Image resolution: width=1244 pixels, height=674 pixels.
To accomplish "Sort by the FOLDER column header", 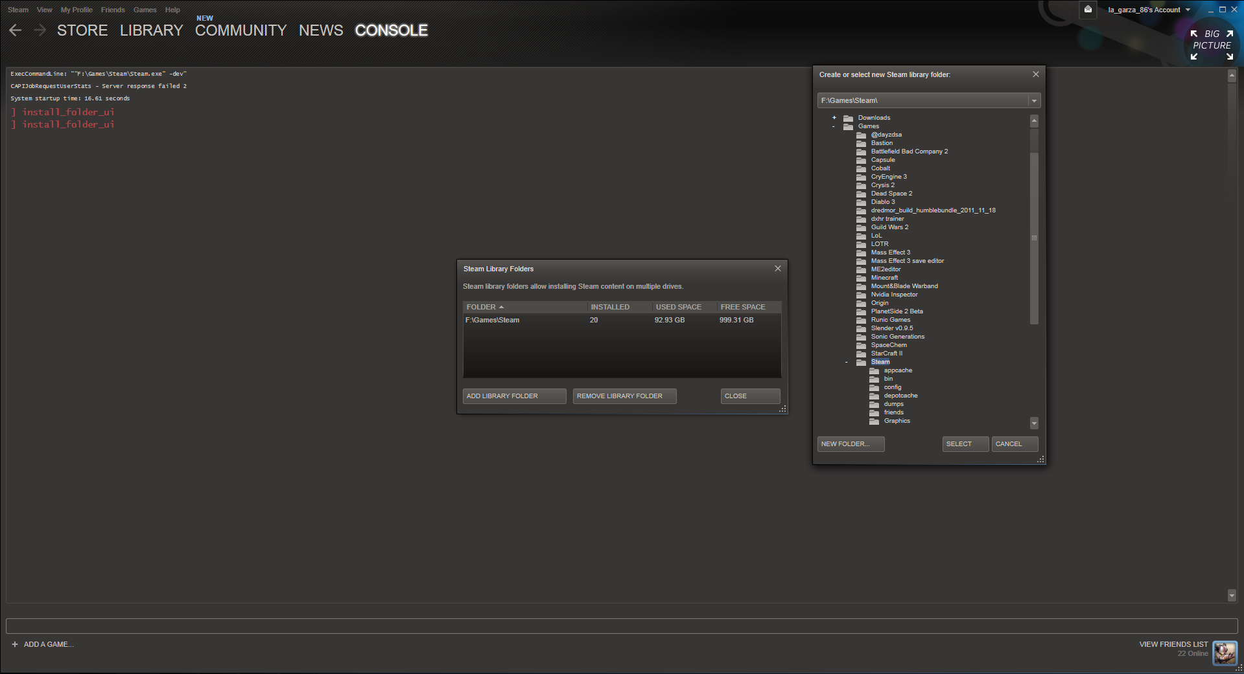I will point(524,307).
